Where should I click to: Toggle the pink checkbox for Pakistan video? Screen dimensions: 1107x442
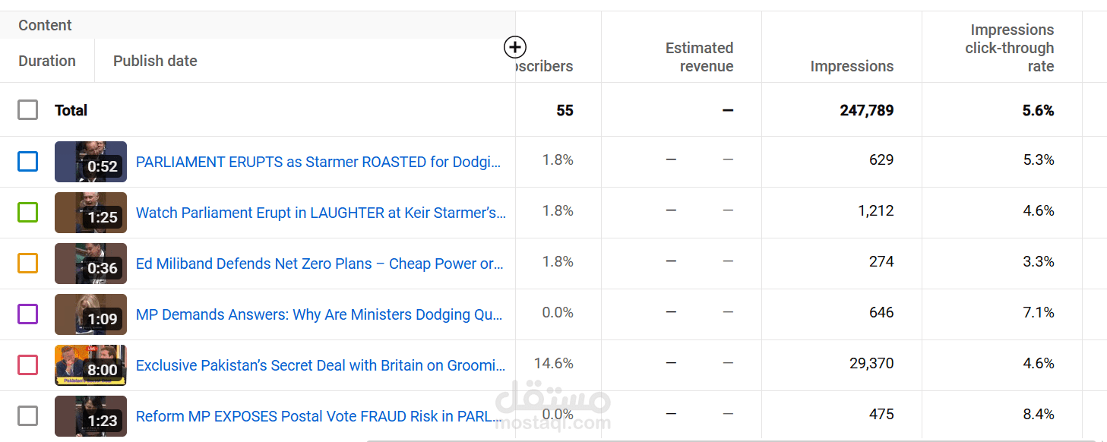[x=28, y=365]
